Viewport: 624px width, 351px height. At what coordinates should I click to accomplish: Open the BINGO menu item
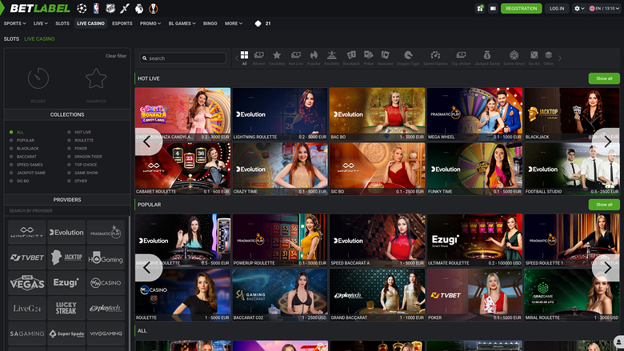[x=210, y=23]
